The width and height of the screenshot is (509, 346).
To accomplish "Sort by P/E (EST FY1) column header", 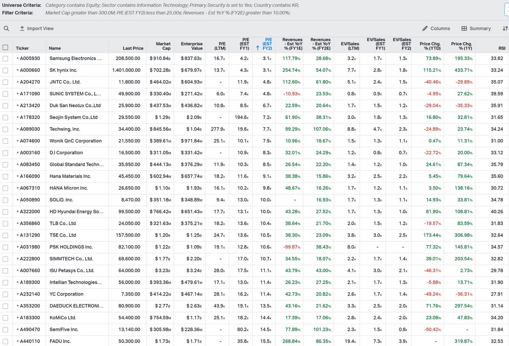I will pyautogui.click(x=244, y=44).
